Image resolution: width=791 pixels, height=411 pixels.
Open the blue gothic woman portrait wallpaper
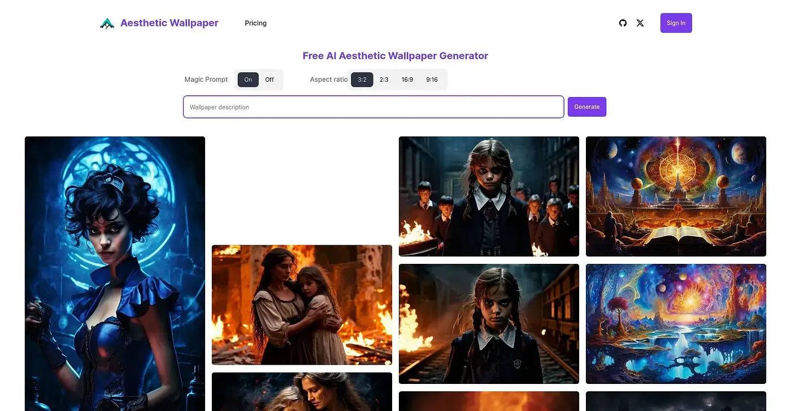point(115,273)
